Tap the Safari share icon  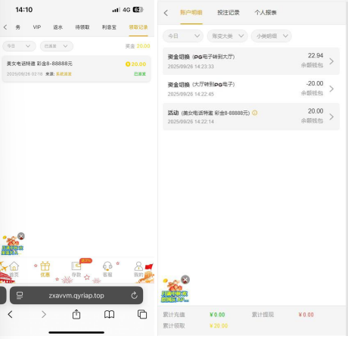76,314
